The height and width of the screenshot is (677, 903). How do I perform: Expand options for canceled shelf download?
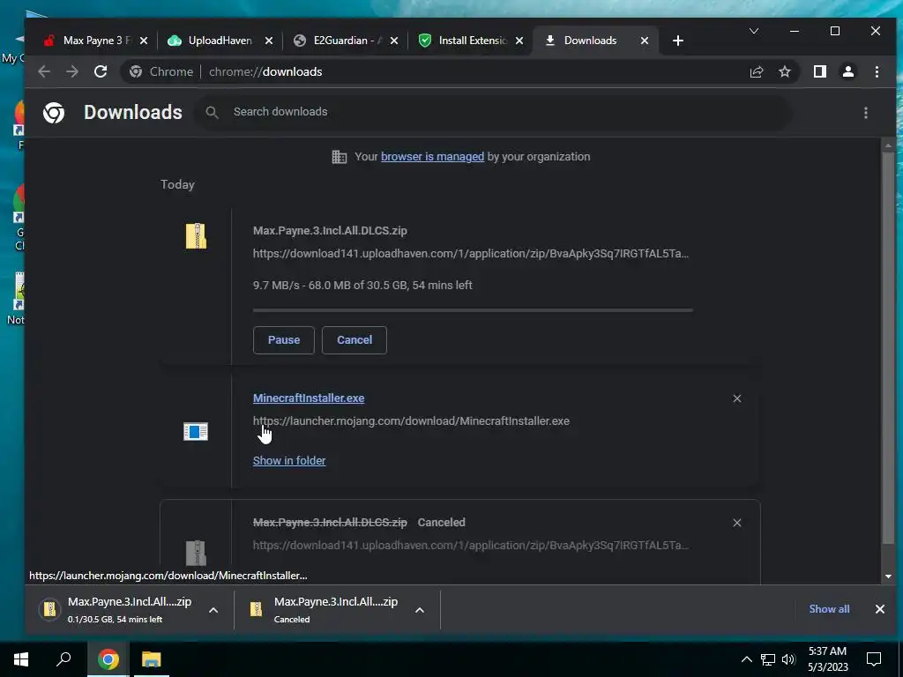tap(420, 610)
